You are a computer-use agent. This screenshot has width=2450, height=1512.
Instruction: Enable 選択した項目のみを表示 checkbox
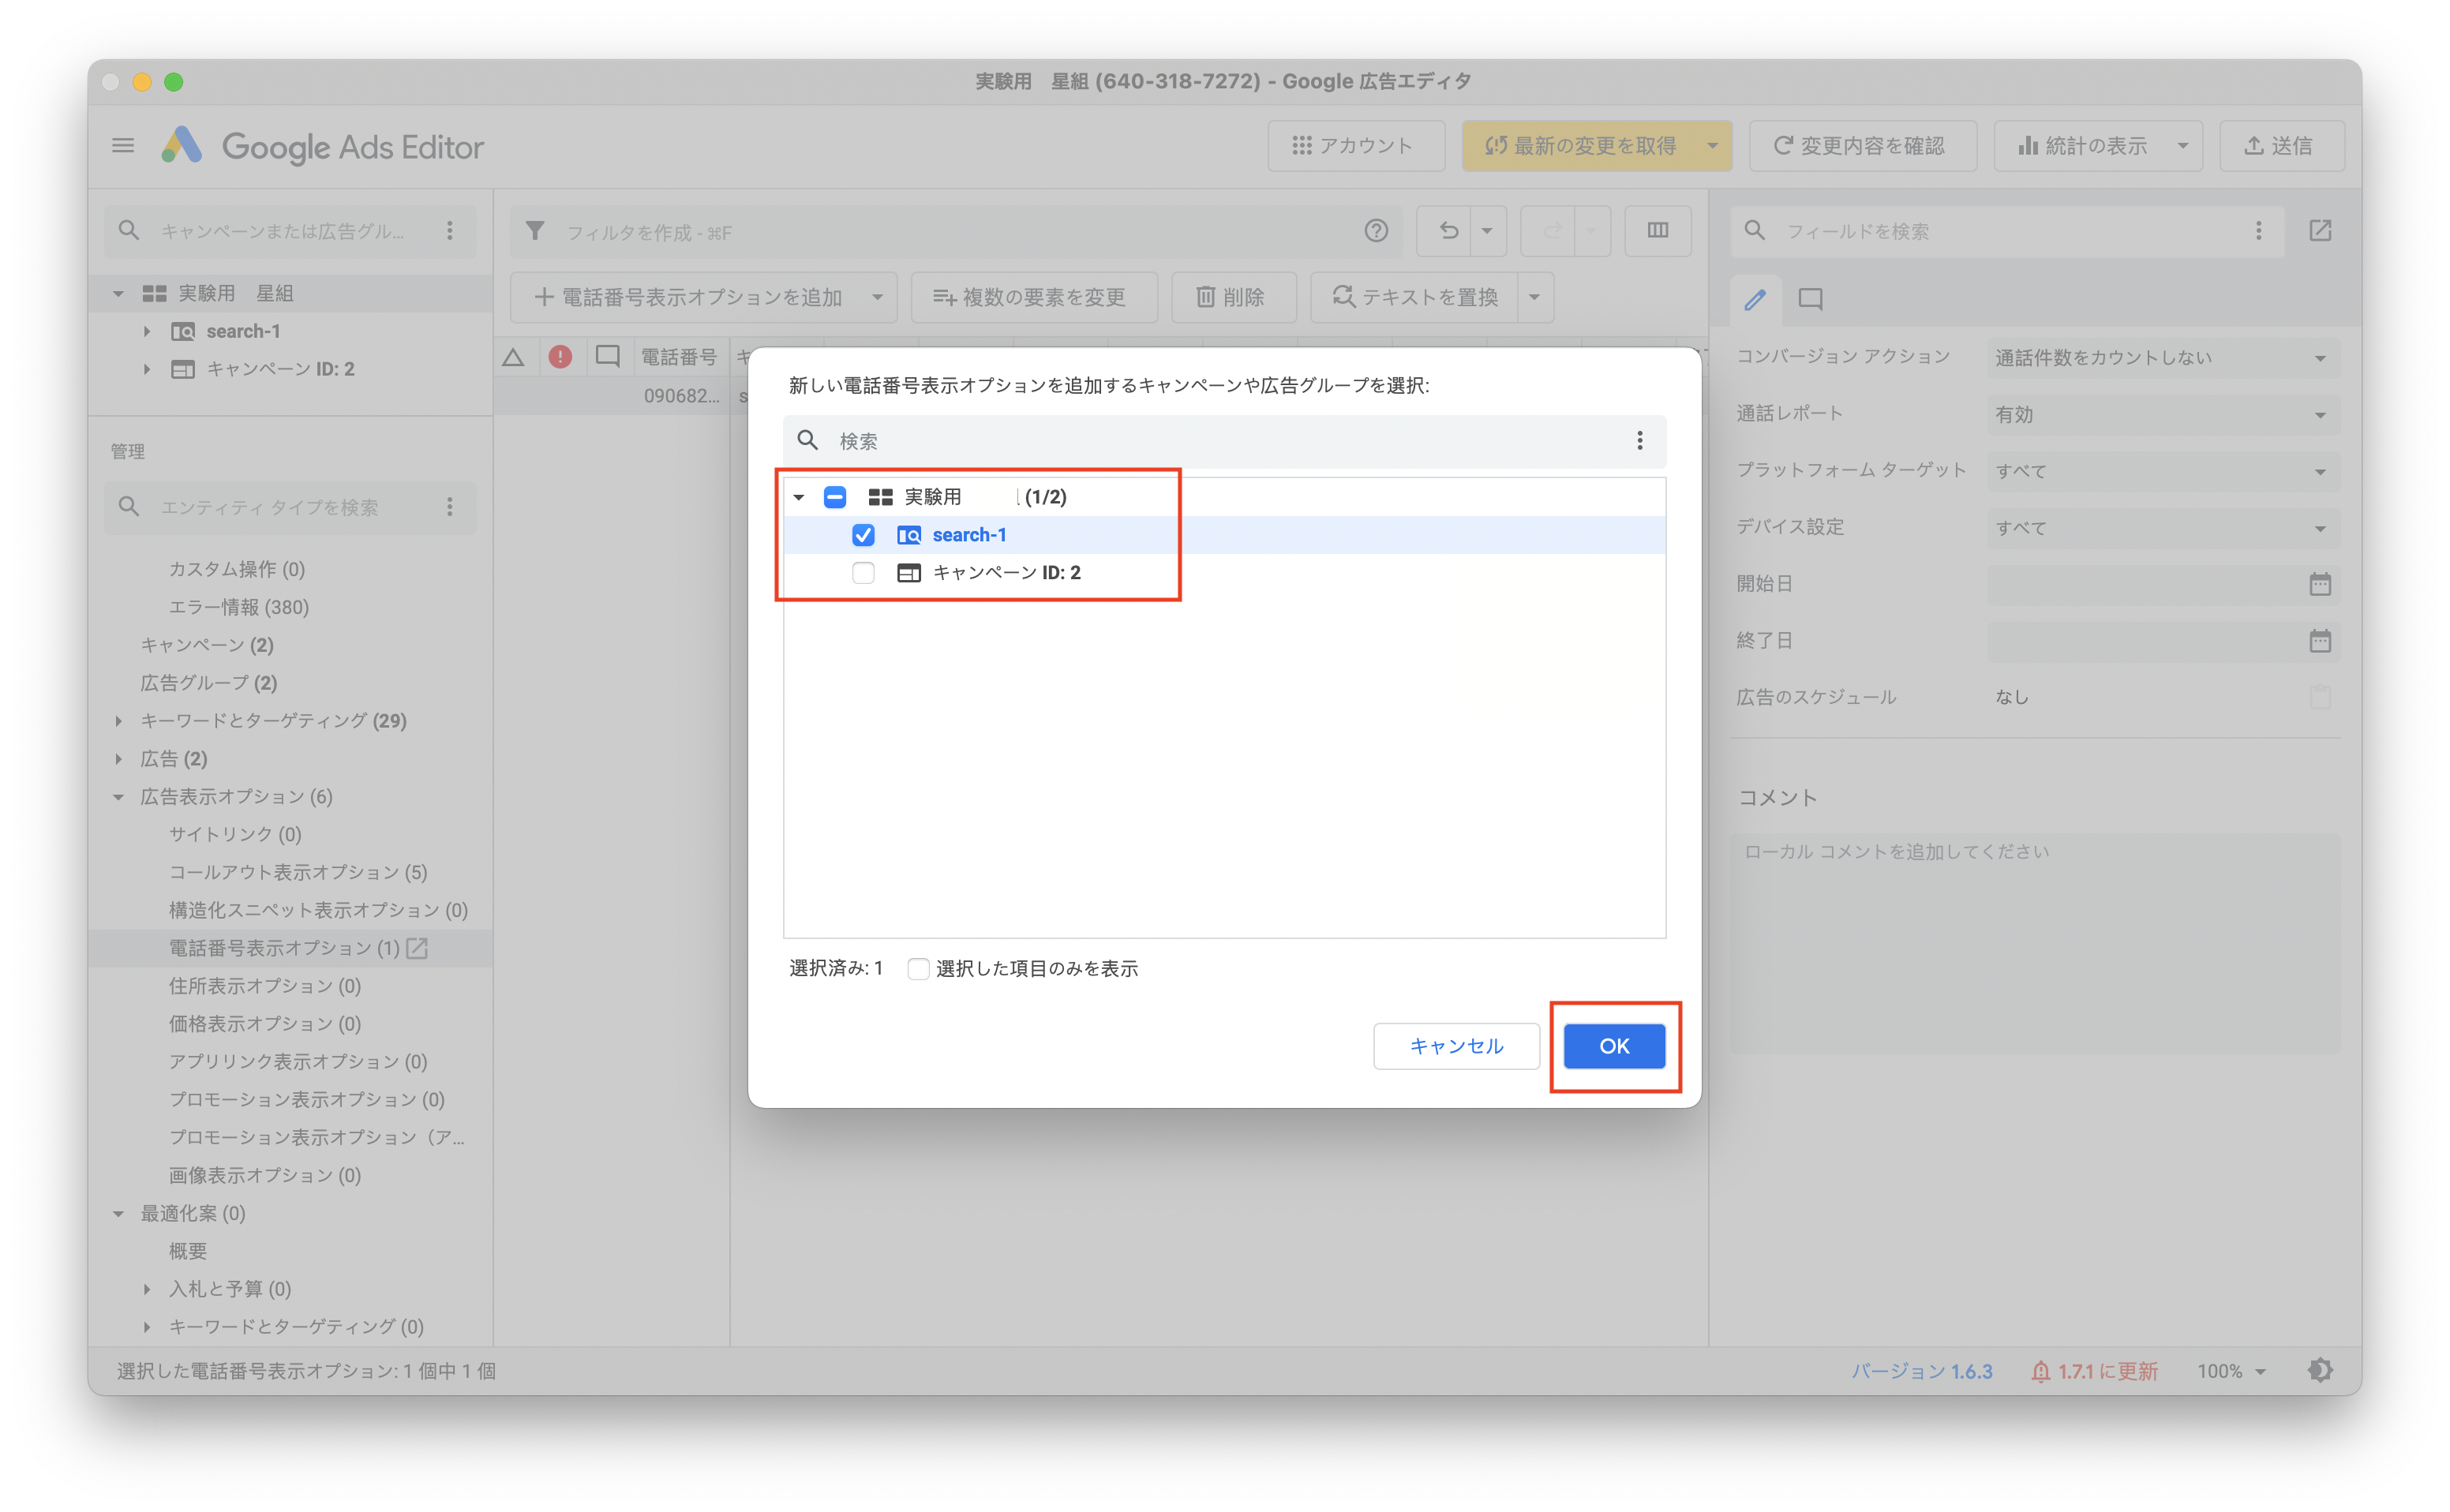point(917,968)
